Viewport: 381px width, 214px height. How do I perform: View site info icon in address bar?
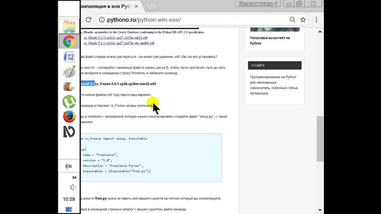(x=102, y=20)
